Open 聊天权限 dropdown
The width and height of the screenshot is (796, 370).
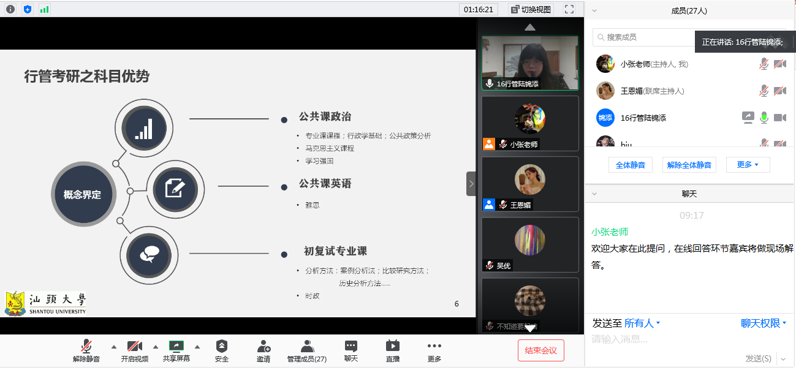click(763, 323)
